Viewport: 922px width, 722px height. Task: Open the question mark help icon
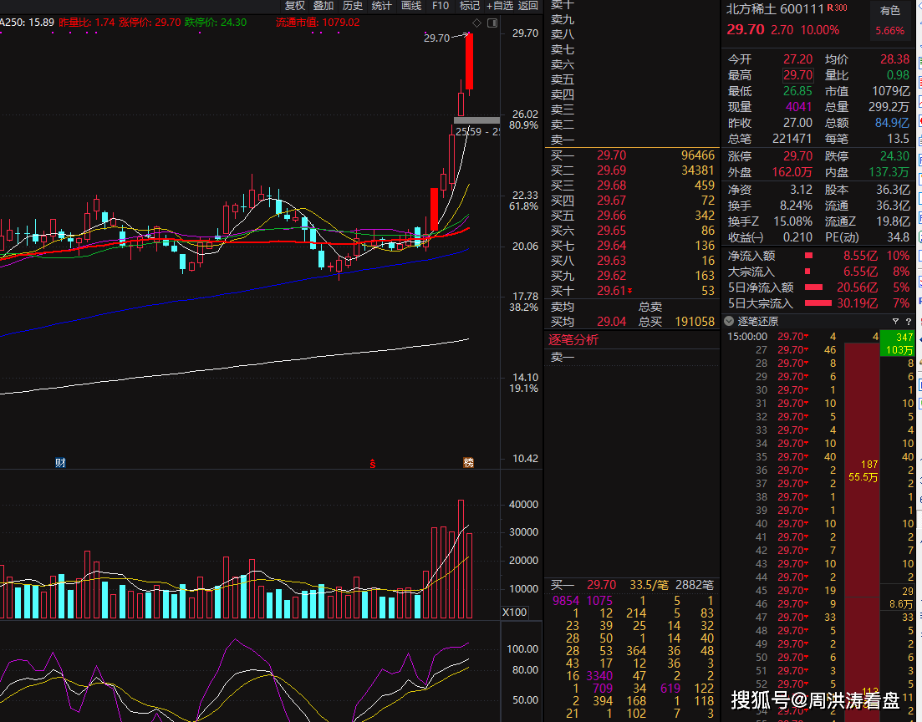coord(909,322)
